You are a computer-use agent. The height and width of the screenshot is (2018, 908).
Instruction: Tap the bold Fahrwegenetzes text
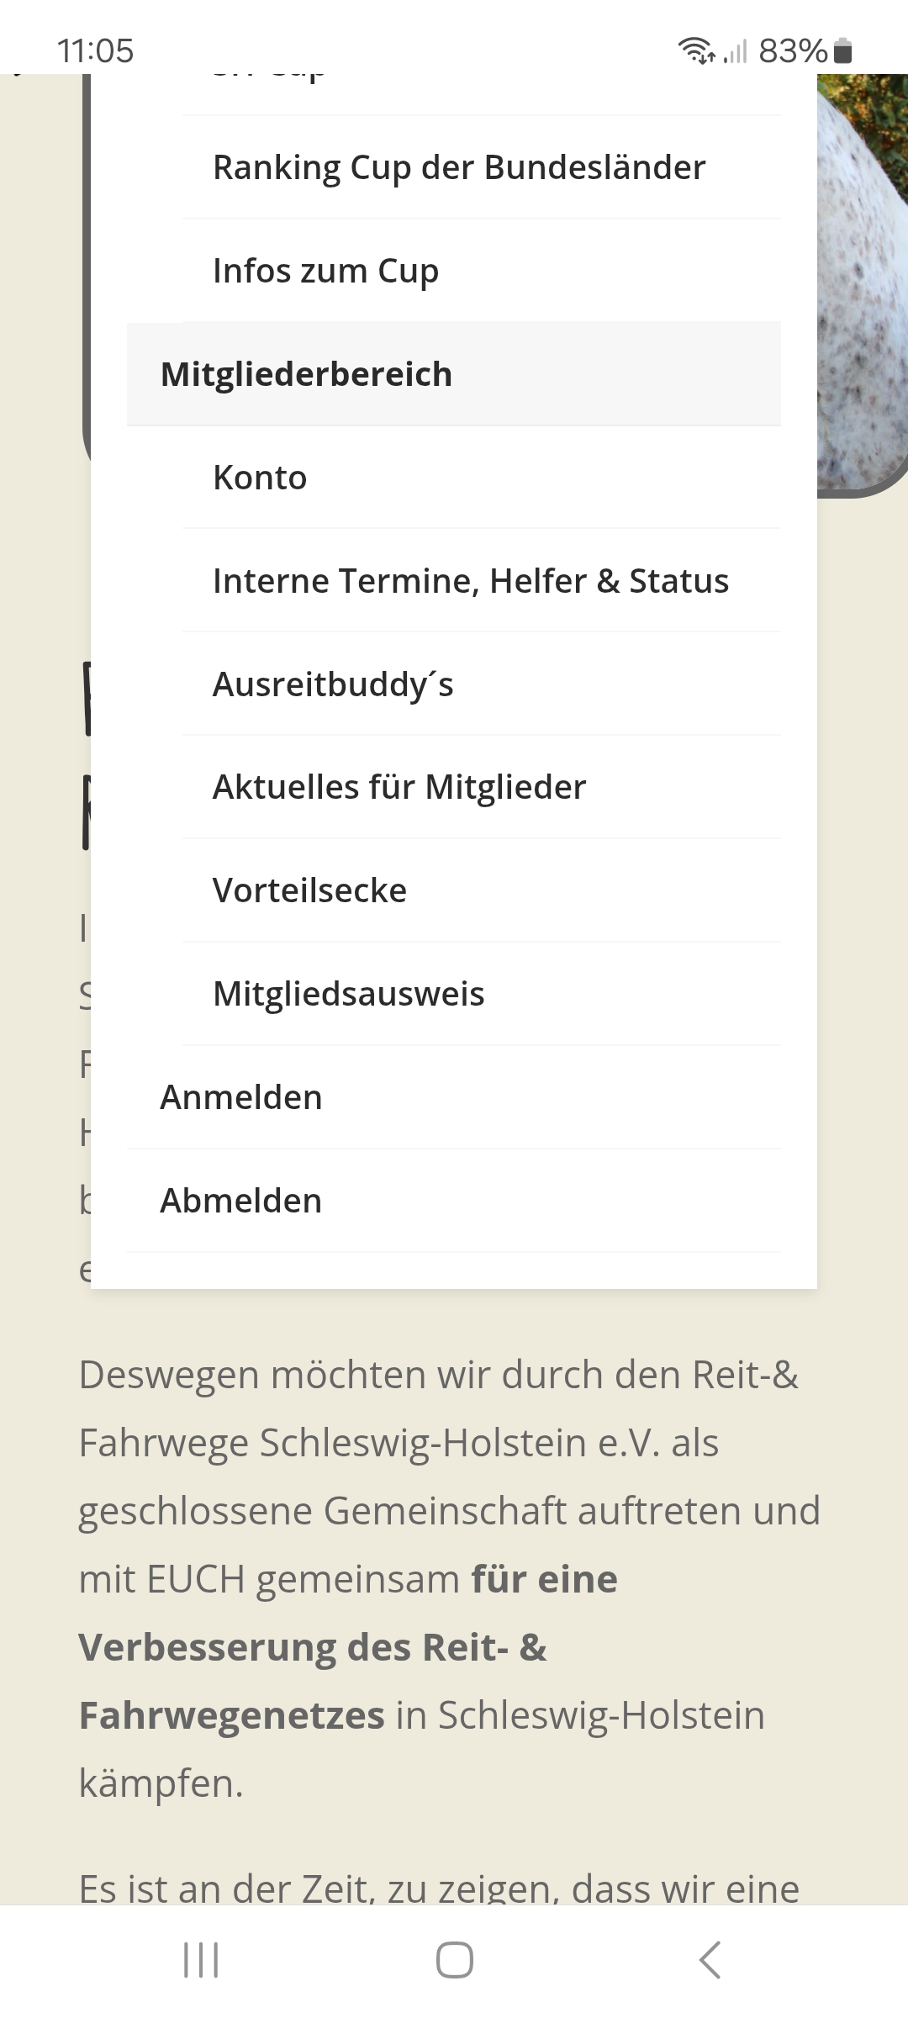pos(231,1715)
